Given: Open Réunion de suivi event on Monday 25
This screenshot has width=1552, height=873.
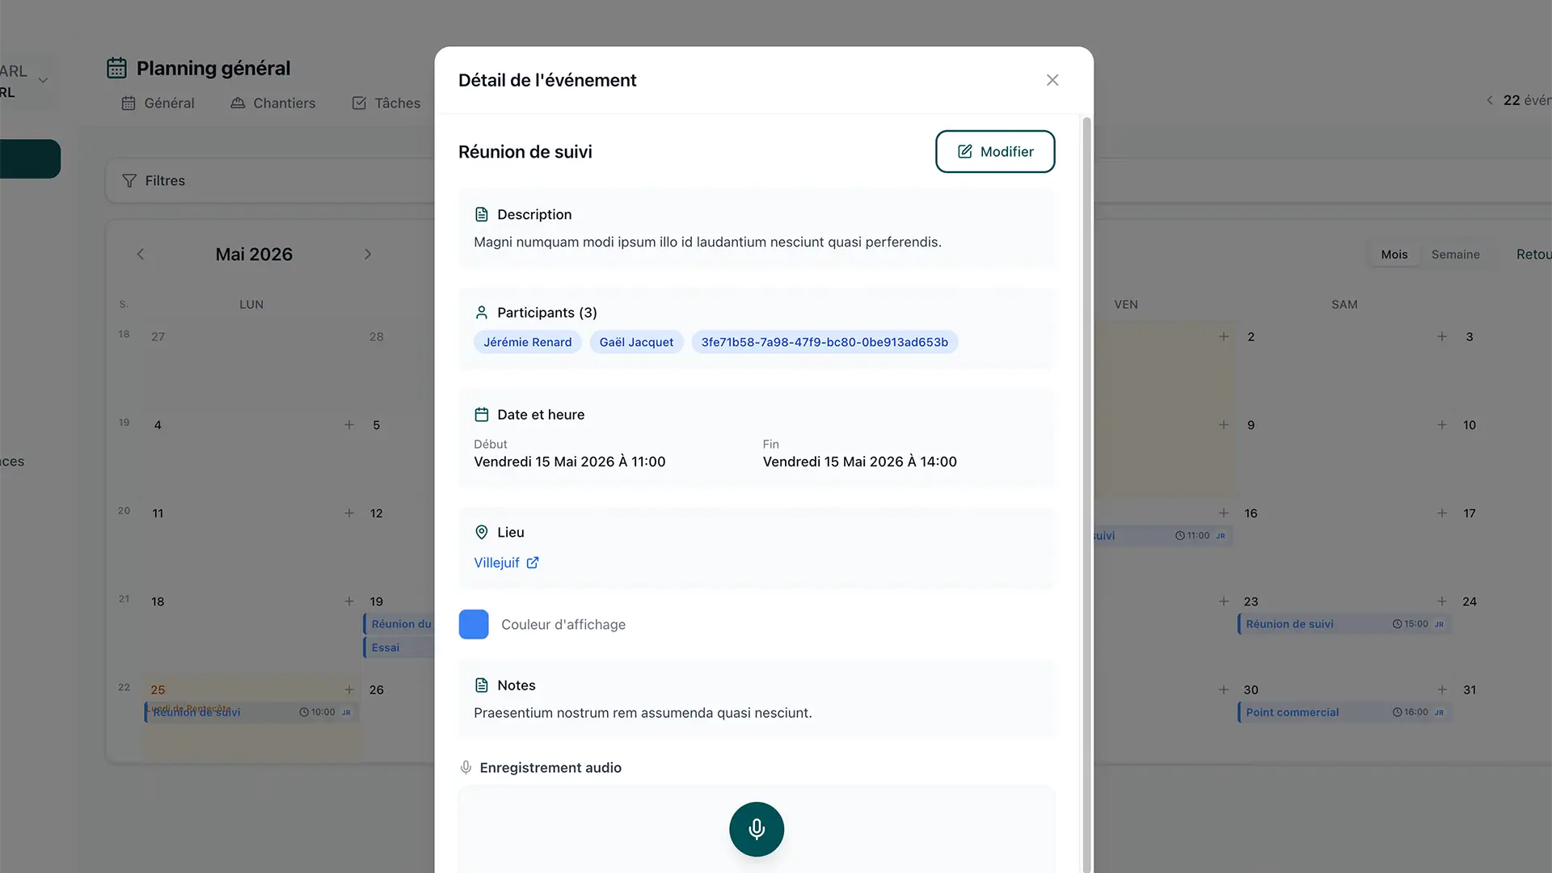Looking at the screenshot, I should point(251,712).
